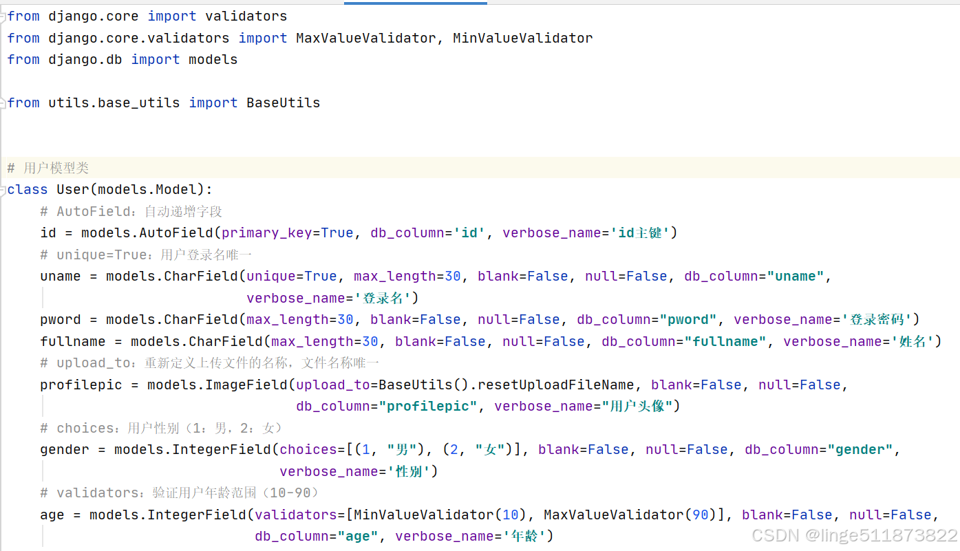Click the "fullname" db_column string
The image size is (960, 551).
(x=725, y=341)
